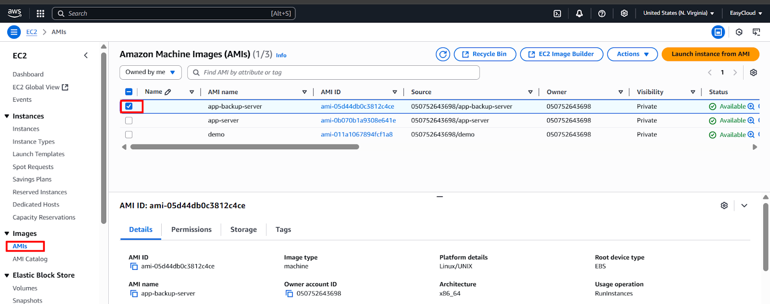Open the help question mark icon
Image resolution: width=770 pixels, height=304 pixels.
602,13
